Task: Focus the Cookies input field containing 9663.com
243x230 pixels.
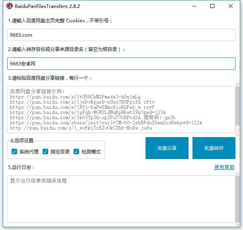Action: click(121, 35)
